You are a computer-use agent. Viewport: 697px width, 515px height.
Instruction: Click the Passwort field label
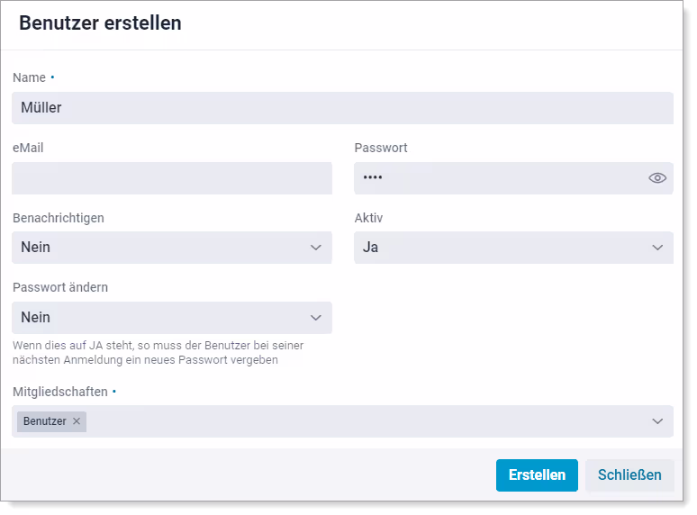click(x=381, y=148)
